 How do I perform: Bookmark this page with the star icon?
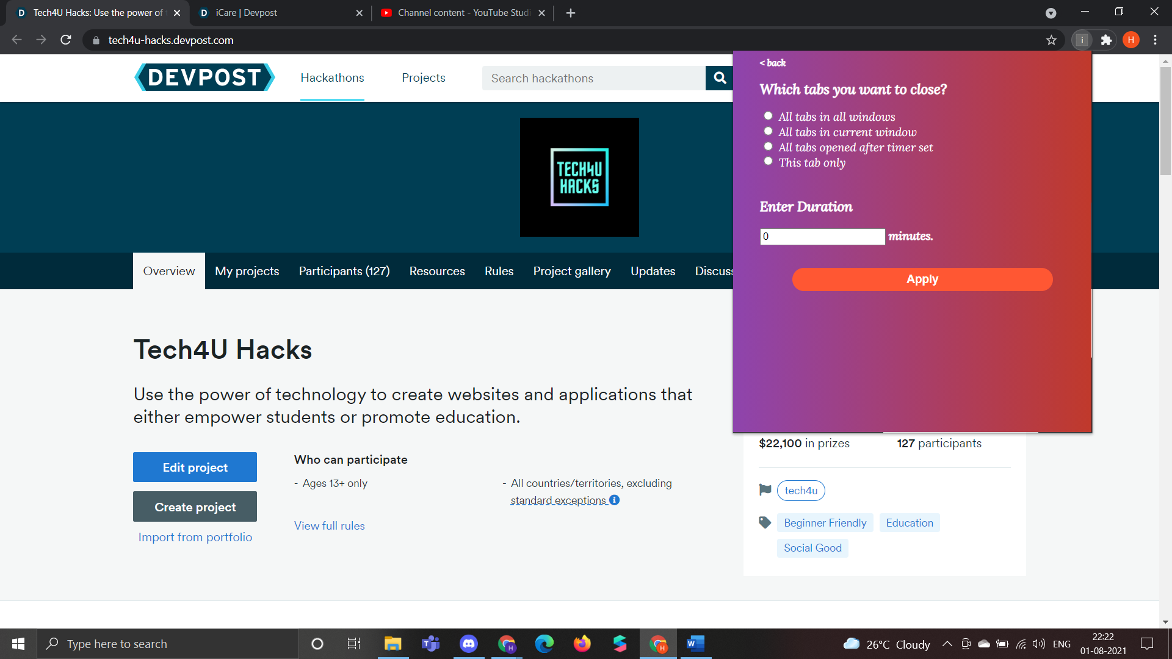click(1051, 40)
